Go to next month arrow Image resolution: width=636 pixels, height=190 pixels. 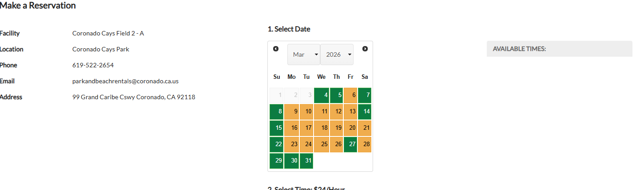(365, 49)
